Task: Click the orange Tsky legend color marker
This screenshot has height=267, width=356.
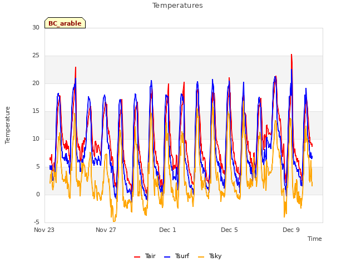Action: [201, 257]
